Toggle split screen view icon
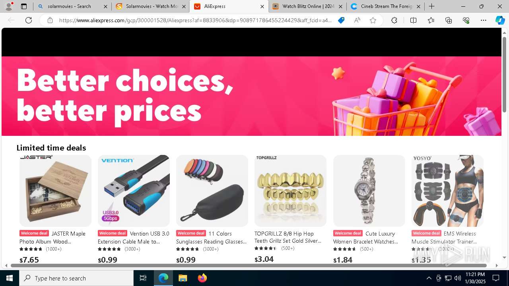Viewport: 509px width, 286px height. [413, 20]
